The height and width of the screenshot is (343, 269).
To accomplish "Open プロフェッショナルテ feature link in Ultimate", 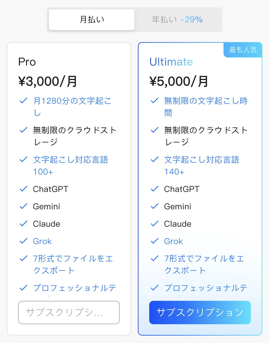I will [205, 288].
